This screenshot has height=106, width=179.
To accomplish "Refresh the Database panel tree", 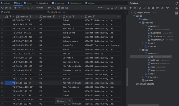I will coord(140,8).
